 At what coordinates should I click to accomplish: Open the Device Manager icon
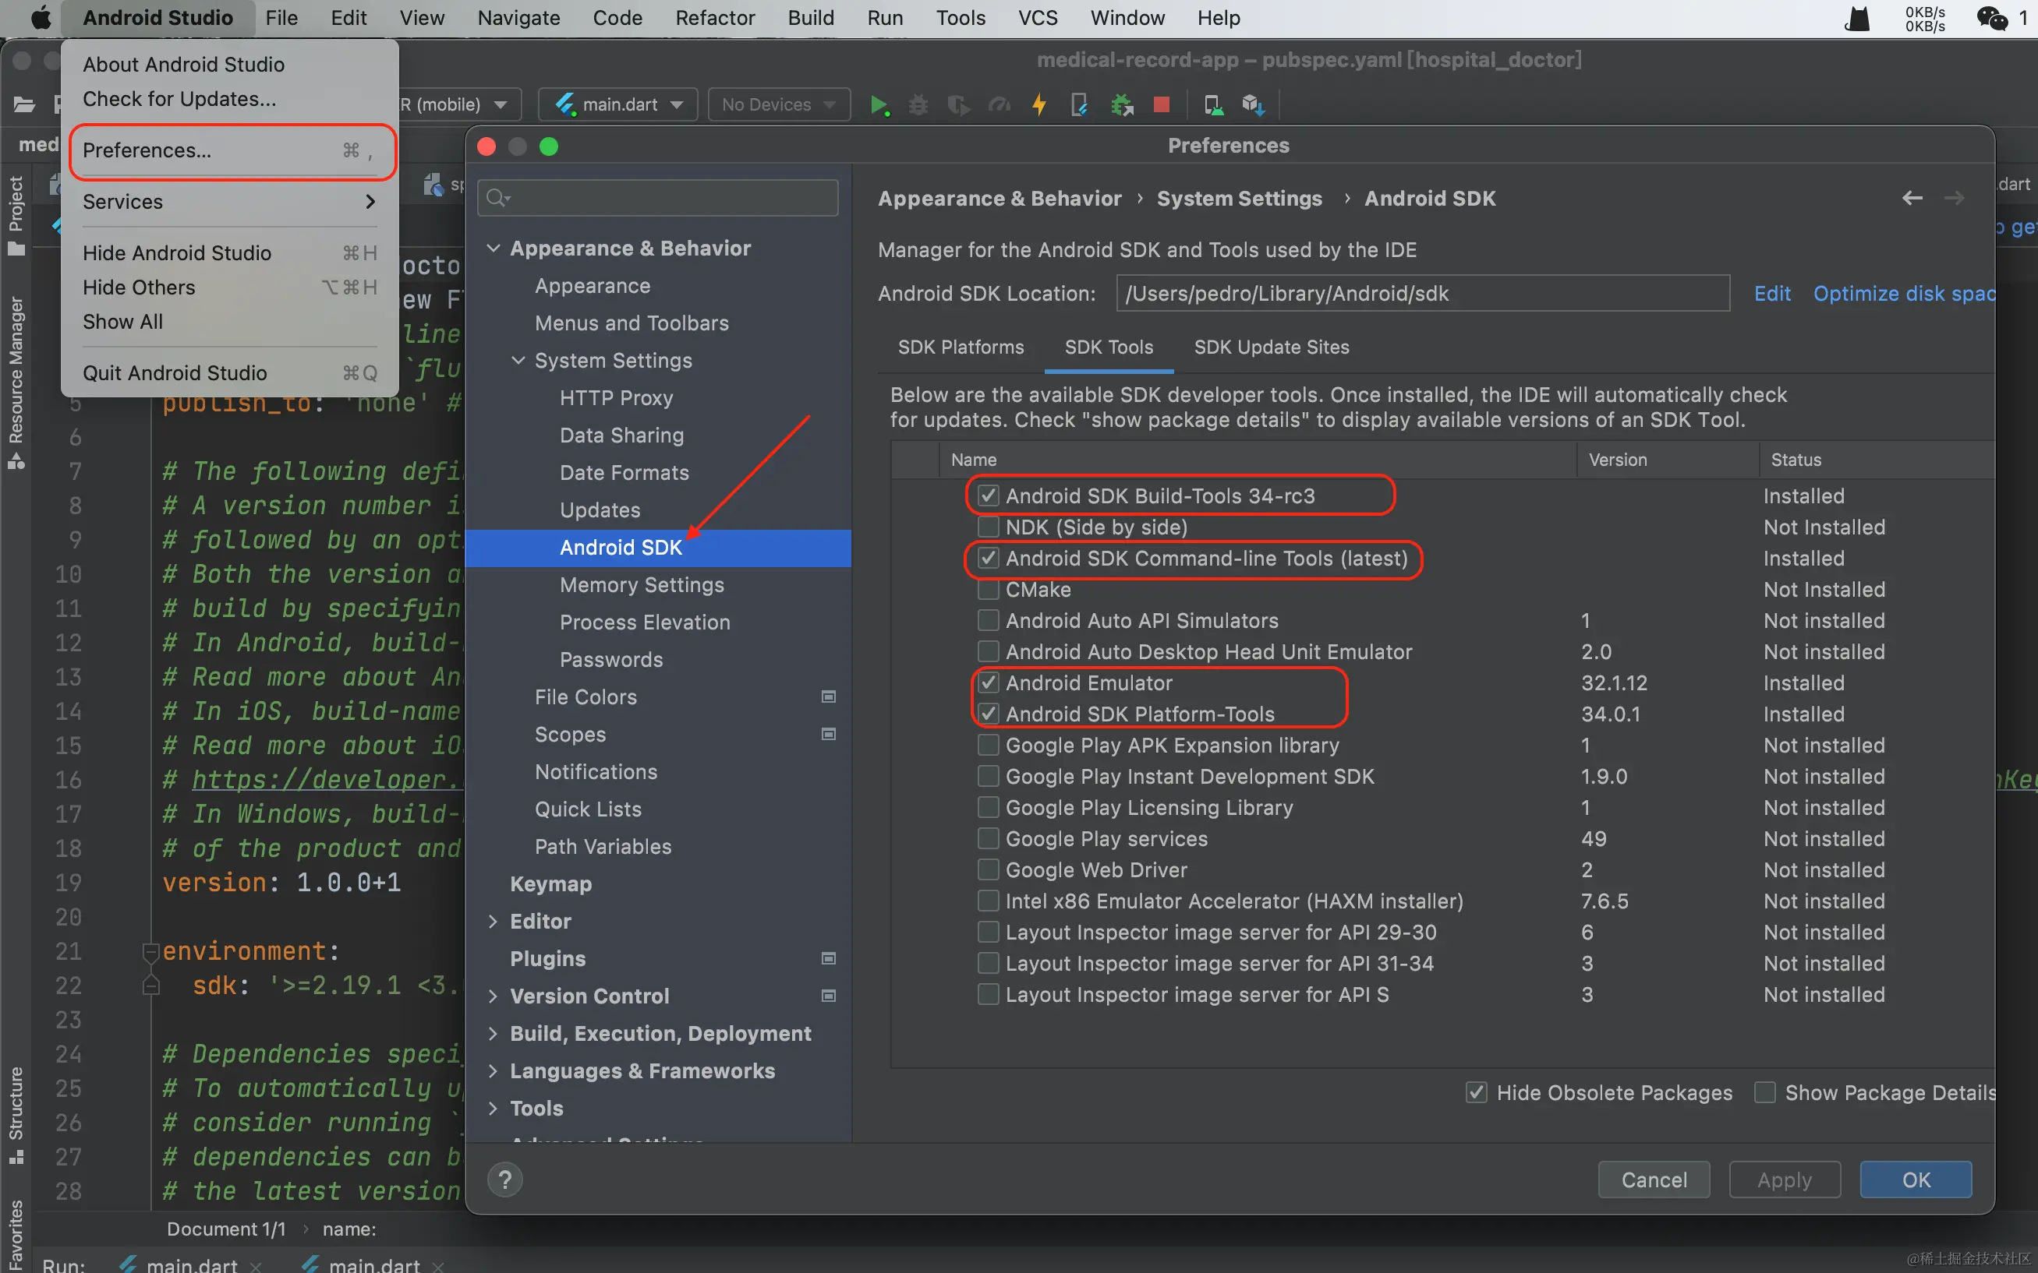click(1212, 105)
